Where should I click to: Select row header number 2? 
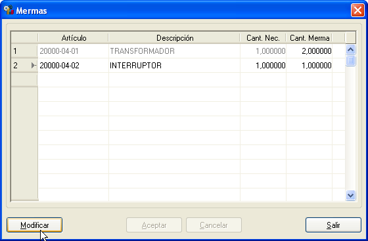coord(24,66)
